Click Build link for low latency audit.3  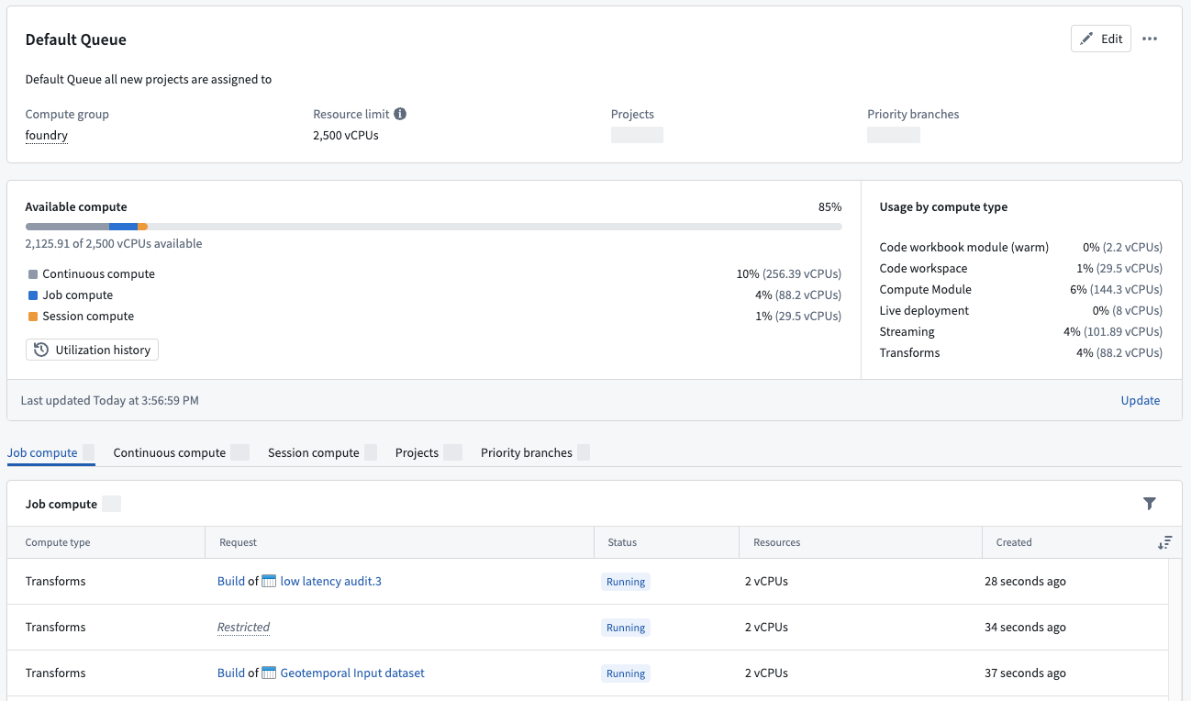[231, 581]
